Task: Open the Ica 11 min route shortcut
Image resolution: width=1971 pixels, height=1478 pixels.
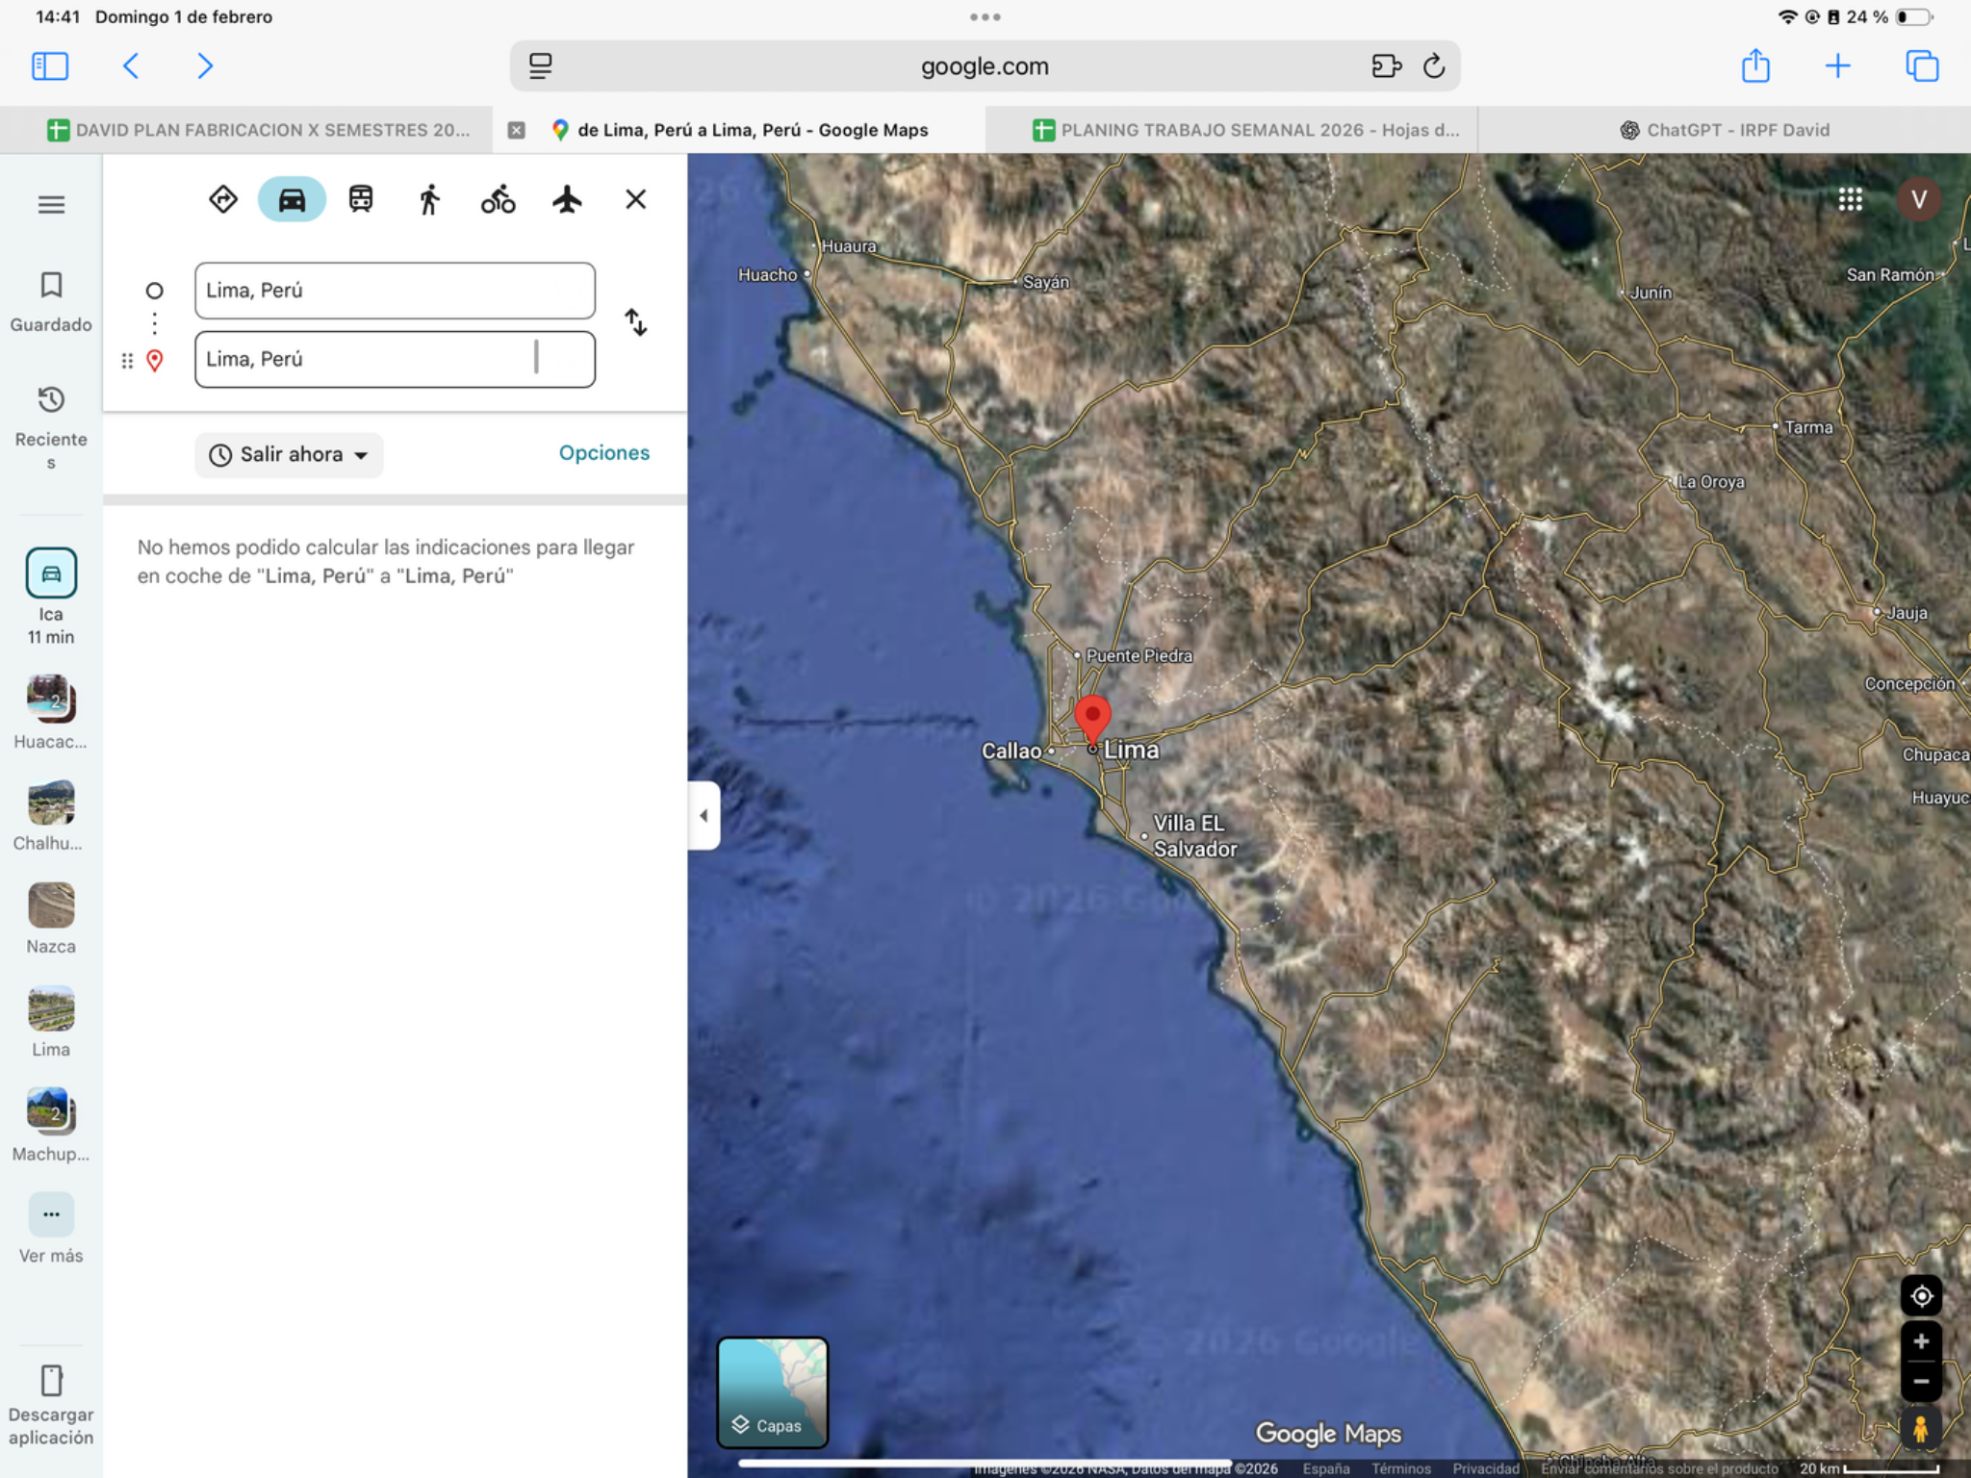Action: (51, 597)
